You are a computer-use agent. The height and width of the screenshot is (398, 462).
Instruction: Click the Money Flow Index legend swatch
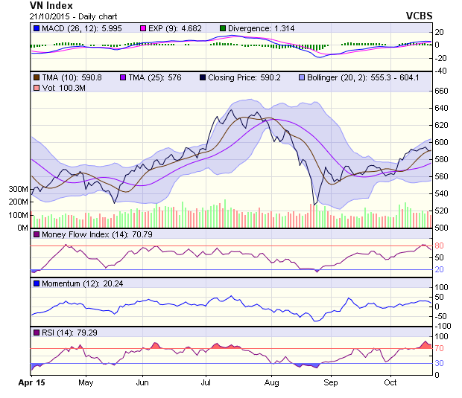coord(36,235)
